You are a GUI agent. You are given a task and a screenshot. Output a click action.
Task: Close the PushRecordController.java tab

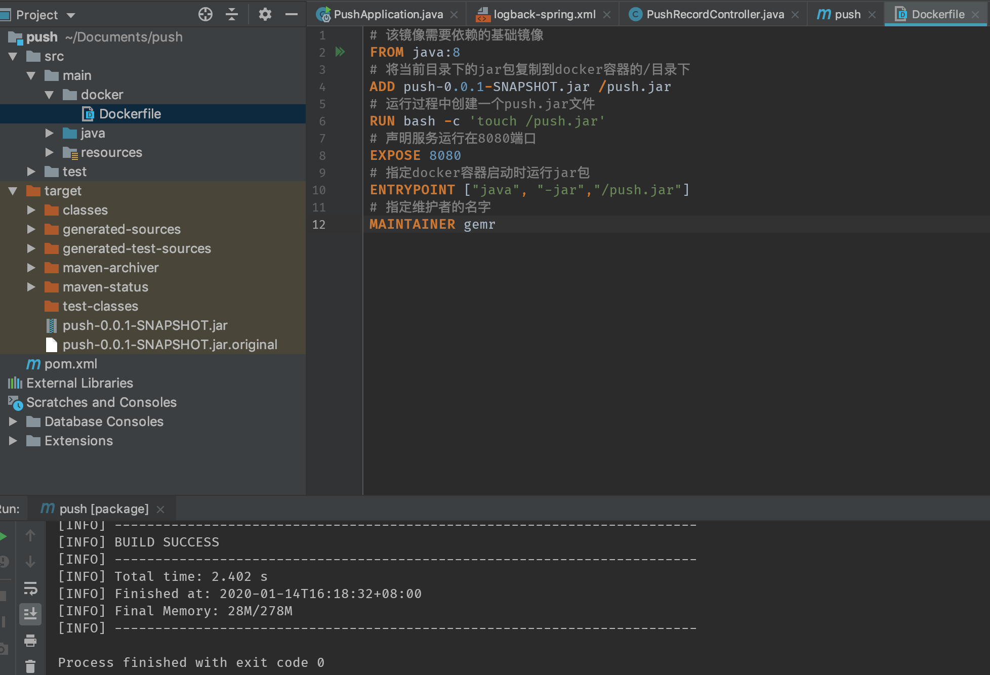(x=795, y=15)
